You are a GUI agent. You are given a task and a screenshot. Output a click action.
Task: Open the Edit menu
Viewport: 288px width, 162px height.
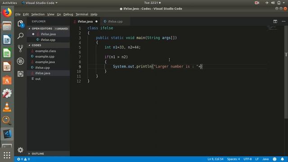[26, 14]
